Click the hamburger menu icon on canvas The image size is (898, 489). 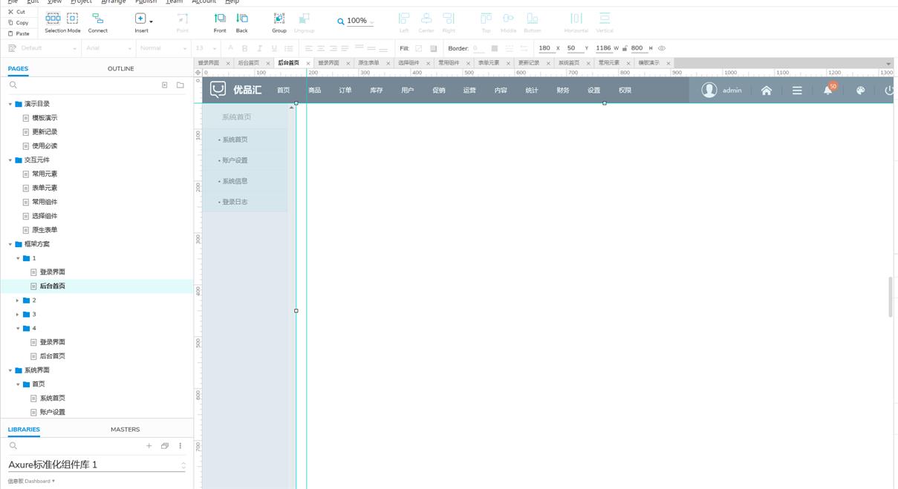(797, 91)
